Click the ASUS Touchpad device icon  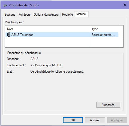point(8,35)
